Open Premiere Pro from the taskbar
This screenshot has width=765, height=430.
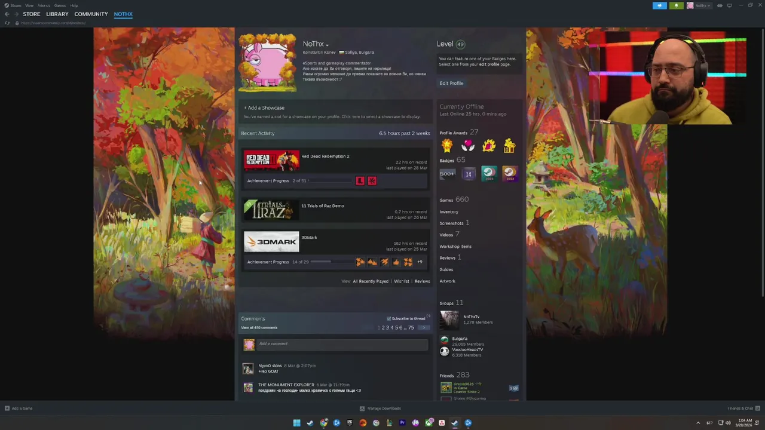click(402, 423)
